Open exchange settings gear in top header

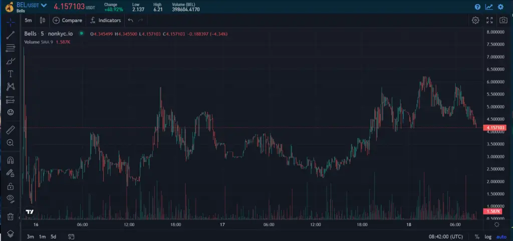coord(500,7)
